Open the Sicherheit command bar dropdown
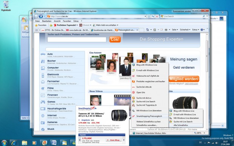234x146 pixels. 185,30
